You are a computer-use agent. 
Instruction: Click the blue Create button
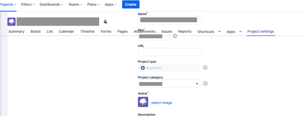click(x=131, y=5)
